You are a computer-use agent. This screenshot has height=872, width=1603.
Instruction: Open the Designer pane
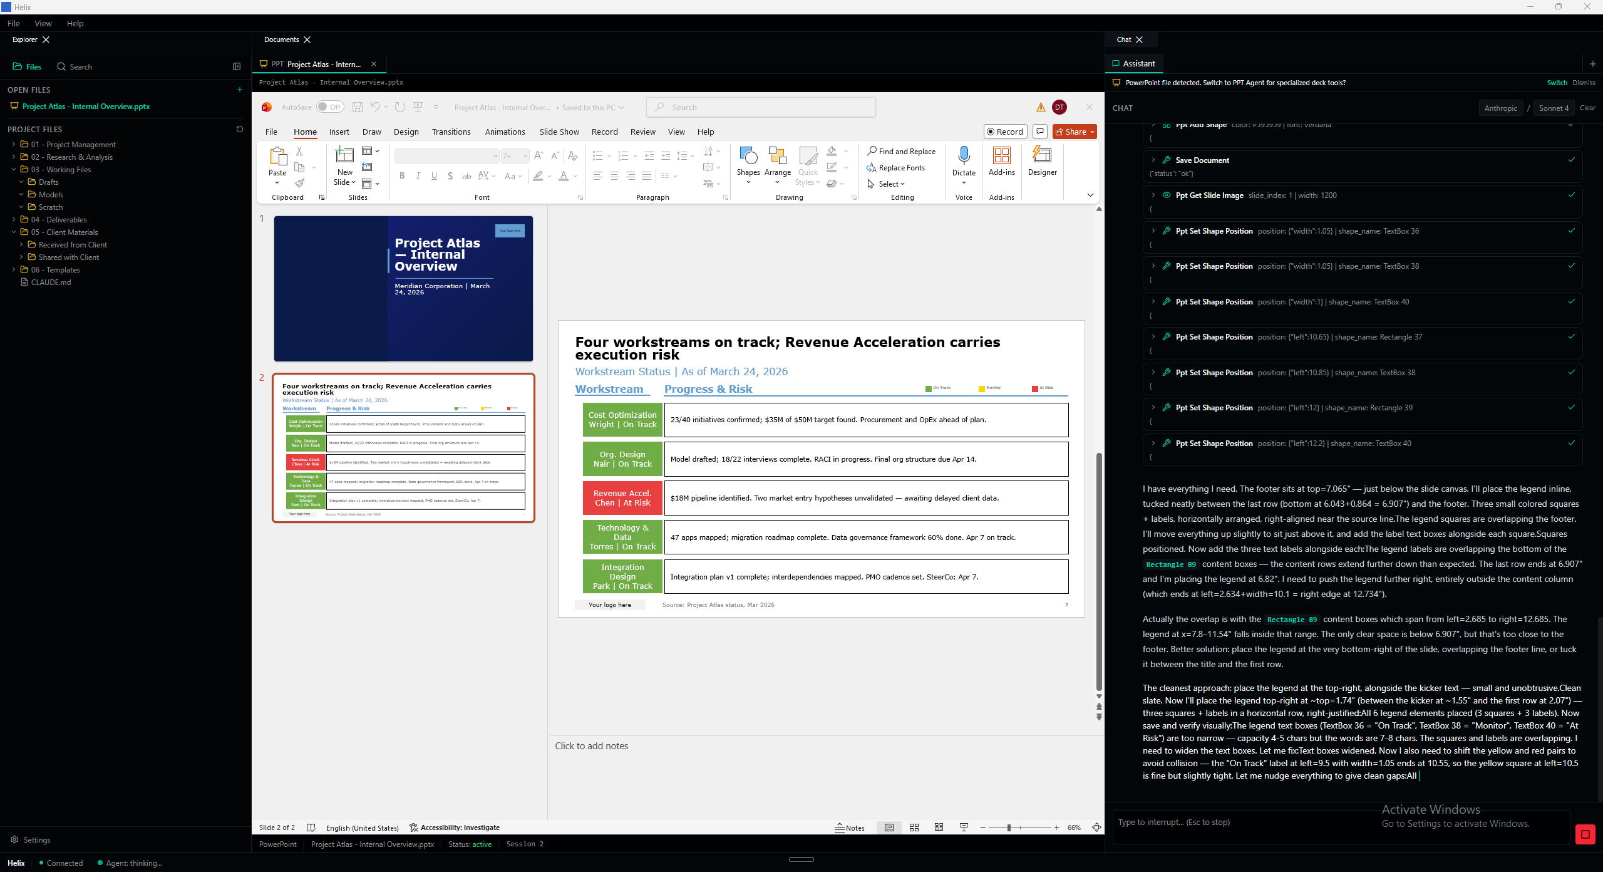point(1043,161)
